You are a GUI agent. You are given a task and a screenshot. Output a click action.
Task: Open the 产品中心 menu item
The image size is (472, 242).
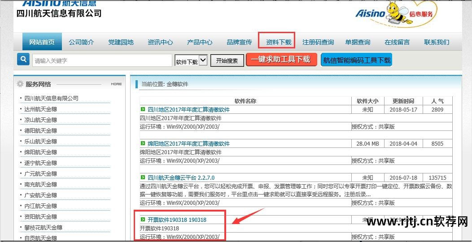(200, 42)
